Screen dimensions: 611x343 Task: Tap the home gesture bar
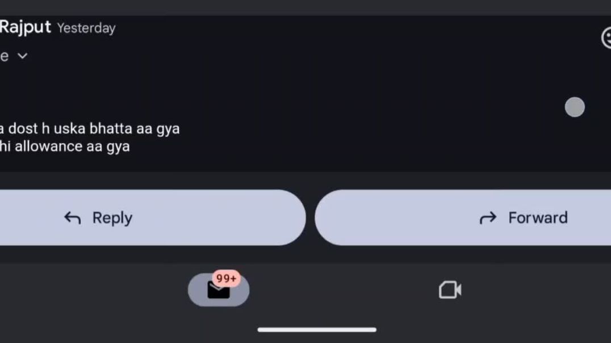pos(317,329)
